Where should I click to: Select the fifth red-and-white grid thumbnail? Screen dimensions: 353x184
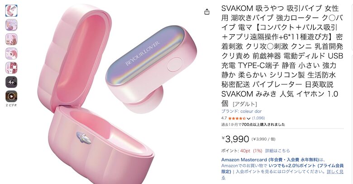11,68
